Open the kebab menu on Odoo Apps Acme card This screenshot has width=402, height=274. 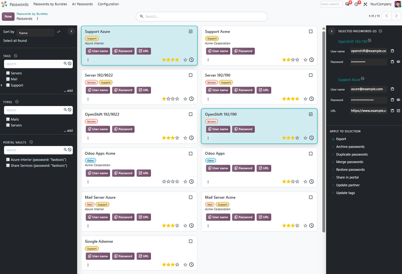[88, 181]
